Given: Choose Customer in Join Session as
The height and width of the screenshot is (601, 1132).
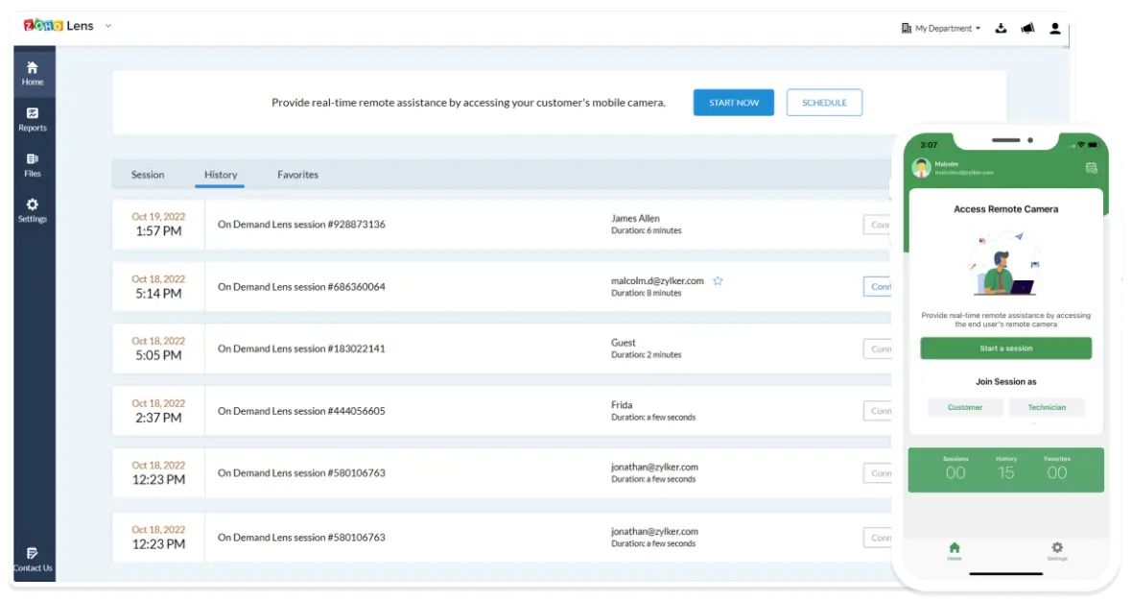Looking at the screenshot, I should [x=965, y=407].
